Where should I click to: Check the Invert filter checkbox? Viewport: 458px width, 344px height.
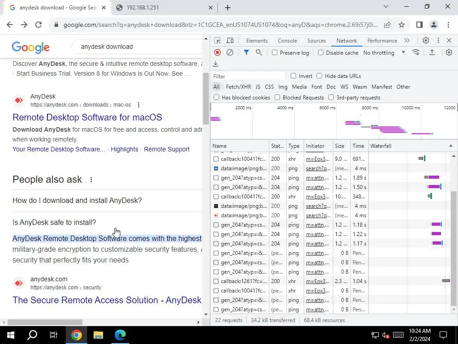[x=293, y=76]
